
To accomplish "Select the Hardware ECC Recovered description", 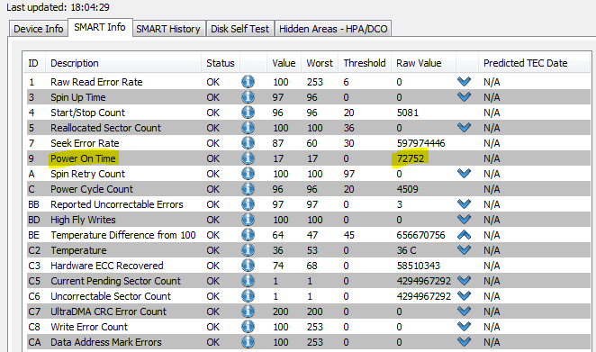I will [107, 266].
